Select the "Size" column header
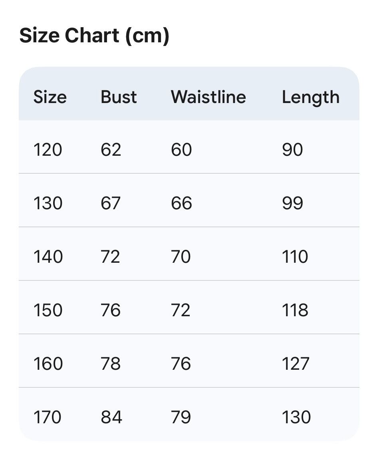 (50, 97)
